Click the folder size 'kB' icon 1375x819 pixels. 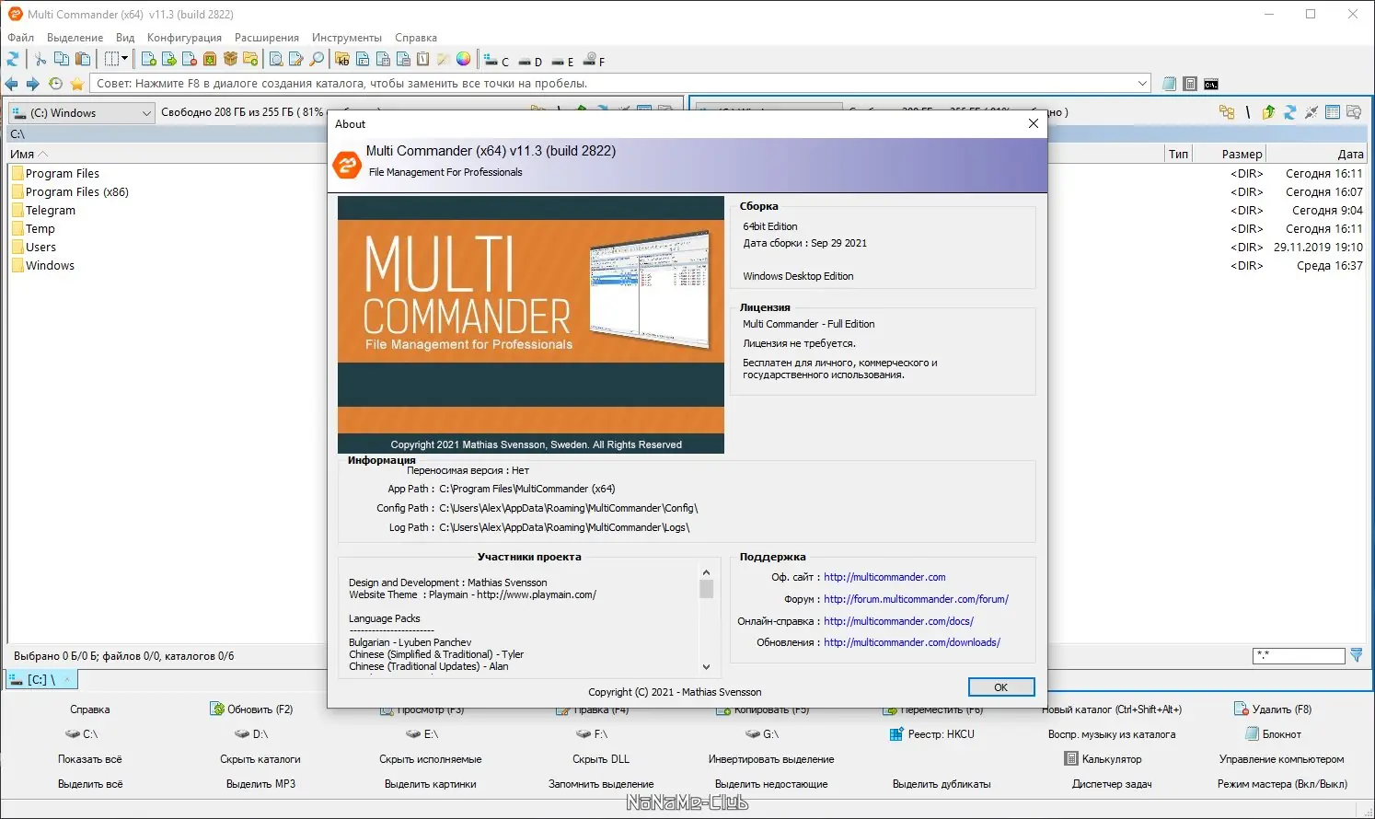coord(342,59)
